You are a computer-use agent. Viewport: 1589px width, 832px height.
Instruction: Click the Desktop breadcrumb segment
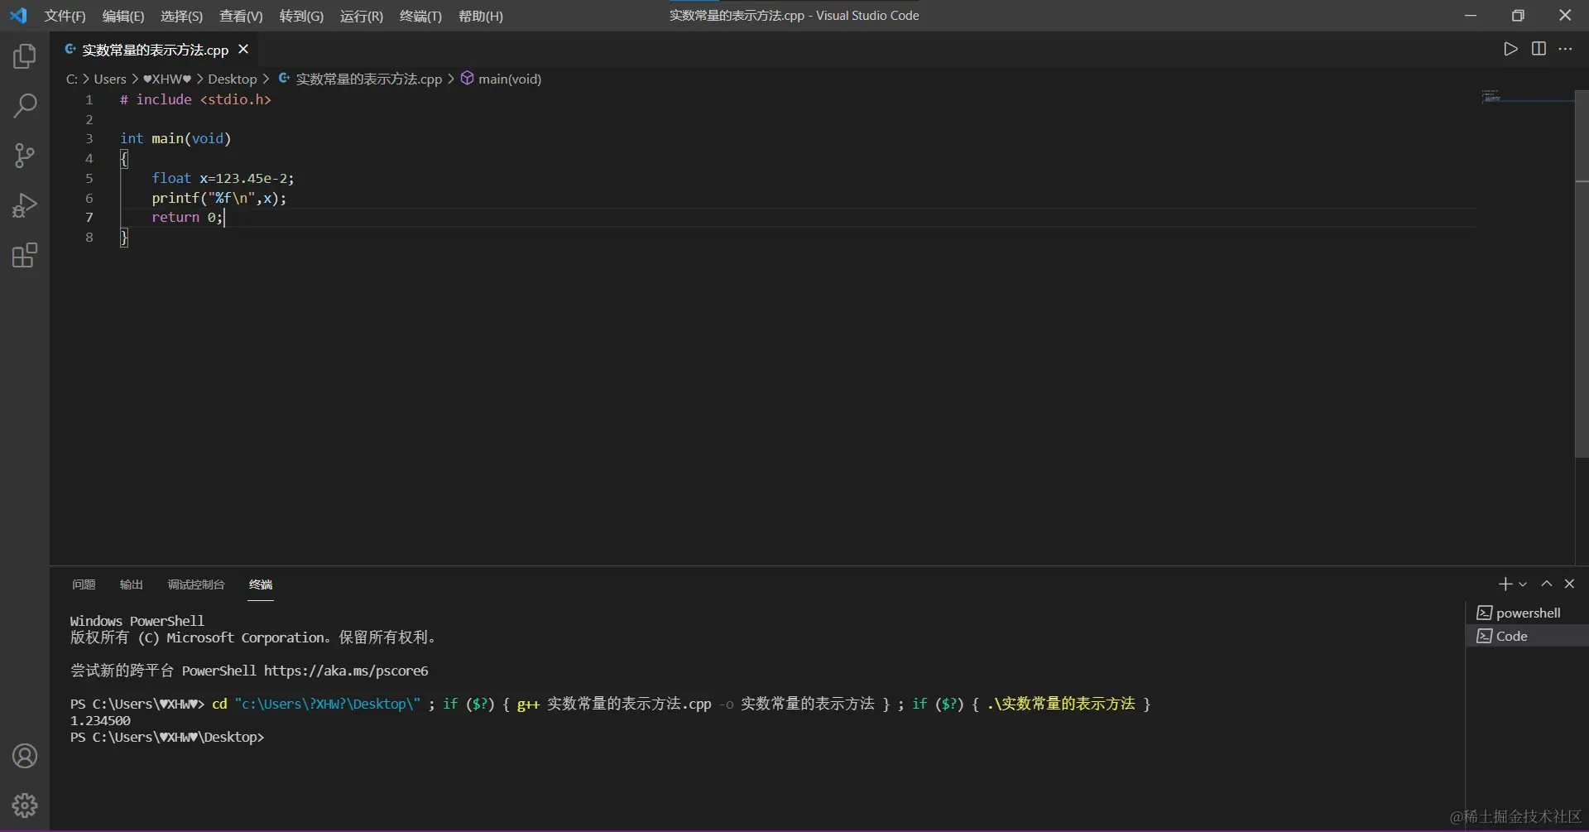pyautogui.click(x=233, y=79)
